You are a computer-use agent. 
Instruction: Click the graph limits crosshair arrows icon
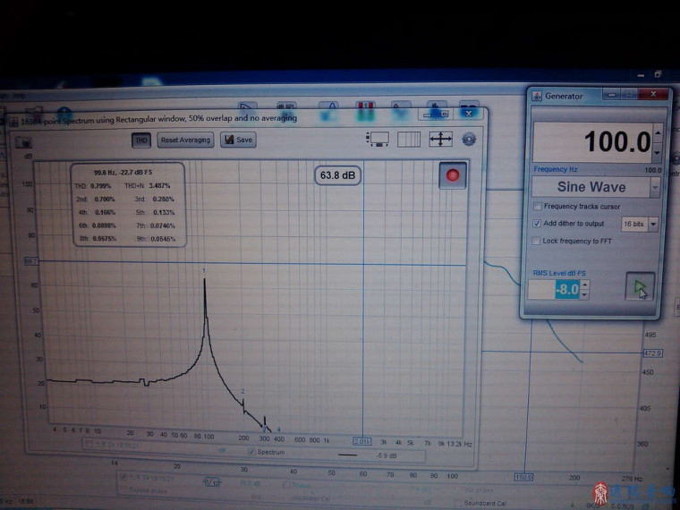(440, 140)
